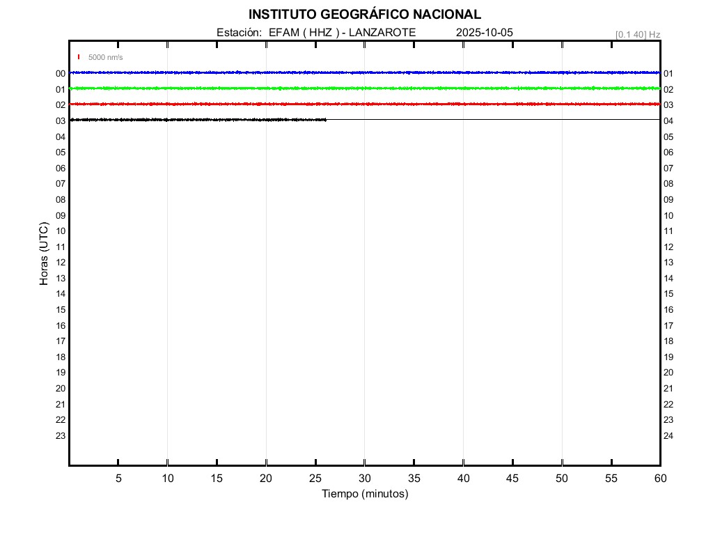Click the 5 minute tick label
713x535 pixels.
[x=118, y=478]
